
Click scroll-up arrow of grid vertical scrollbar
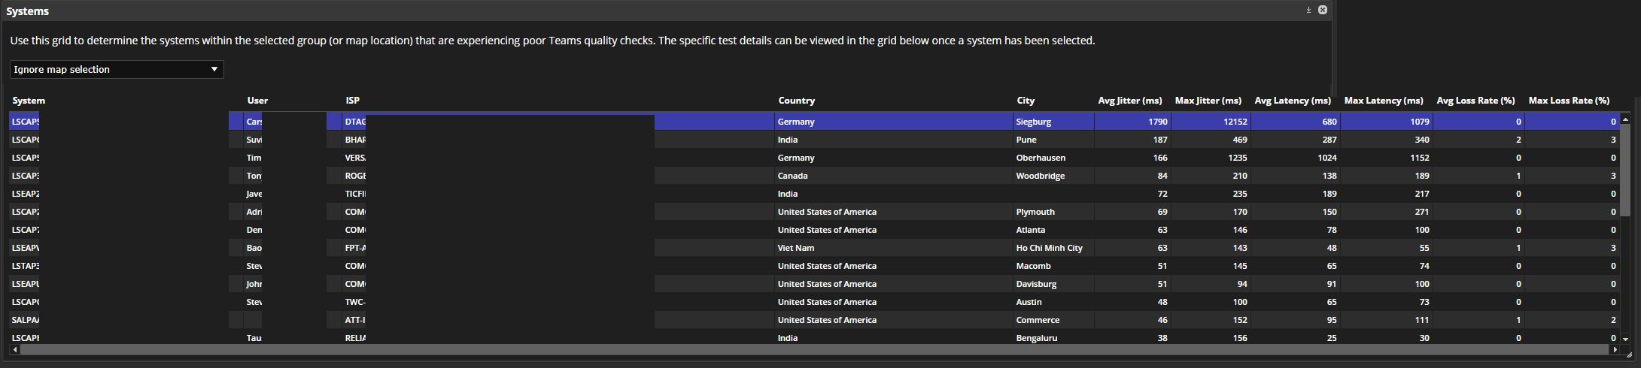1625,119
